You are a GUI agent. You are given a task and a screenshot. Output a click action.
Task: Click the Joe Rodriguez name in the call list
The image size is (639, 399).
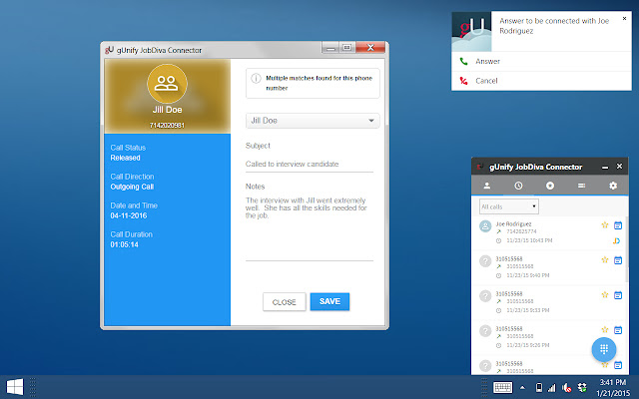[x=513, y=223]
